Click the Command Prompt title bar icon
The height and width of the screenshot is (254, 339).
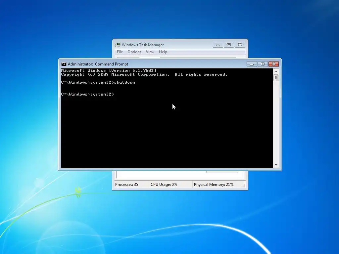point(64,64)
